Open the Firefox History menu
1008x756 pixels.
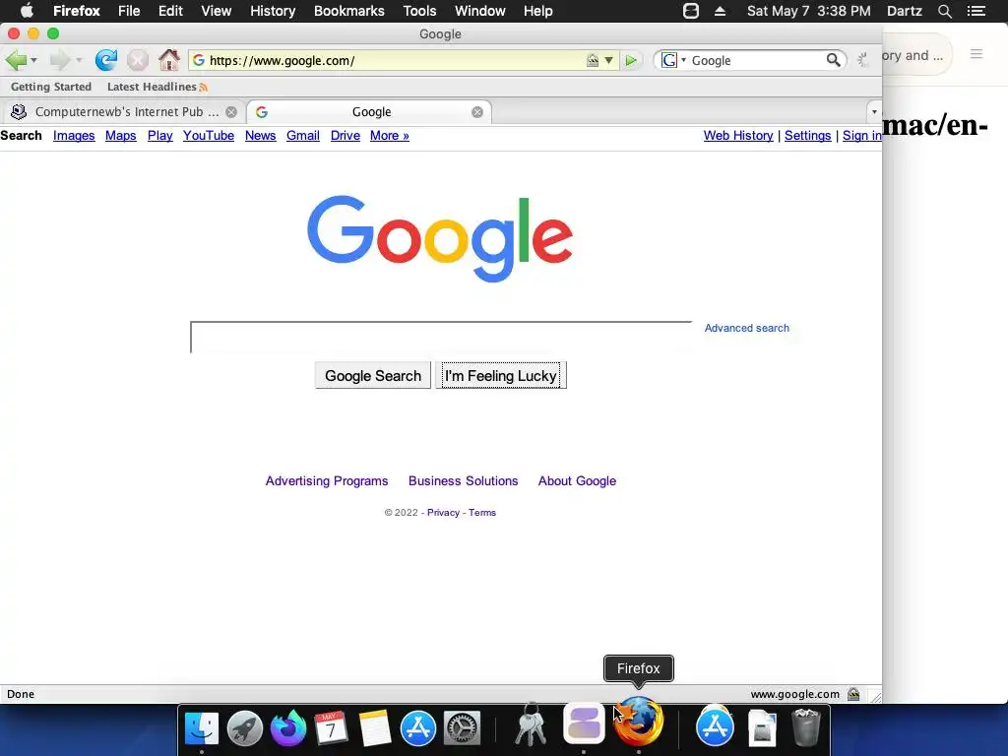[273, 11]
